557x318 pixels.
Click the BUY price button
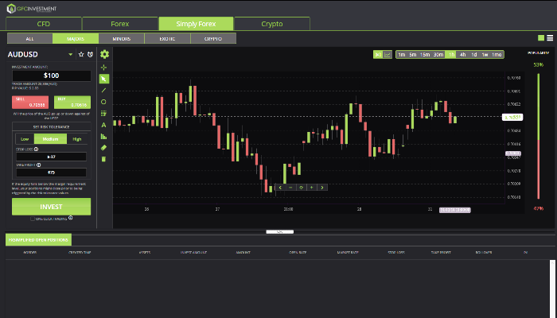click(72, 103)
